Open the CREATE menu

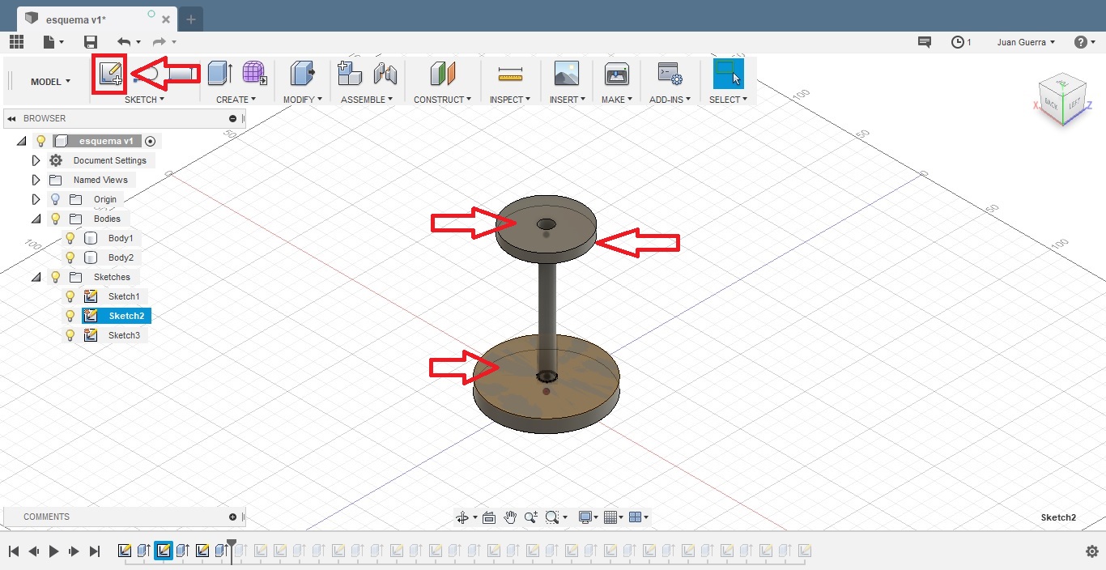pyautogui.click(x=236, y=100)
